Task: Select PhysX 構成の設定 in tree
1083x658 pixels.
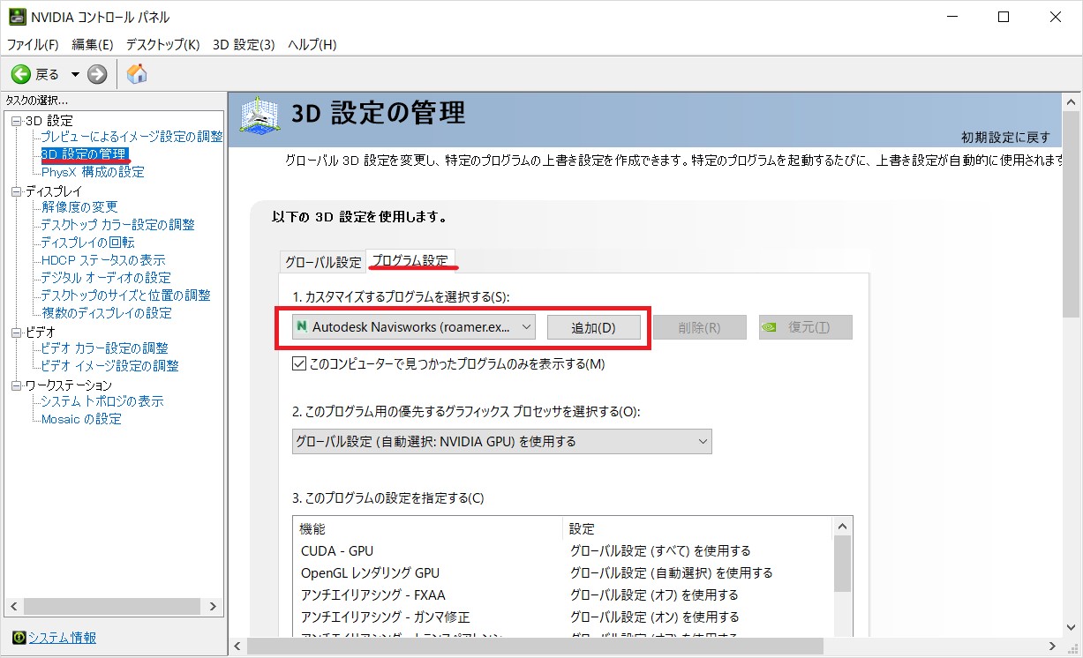Action: point(93,172)
